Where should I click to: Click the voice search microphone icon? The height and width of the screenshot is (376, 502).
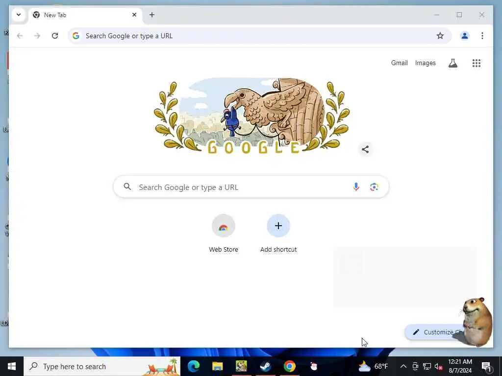tap(356, 187)
